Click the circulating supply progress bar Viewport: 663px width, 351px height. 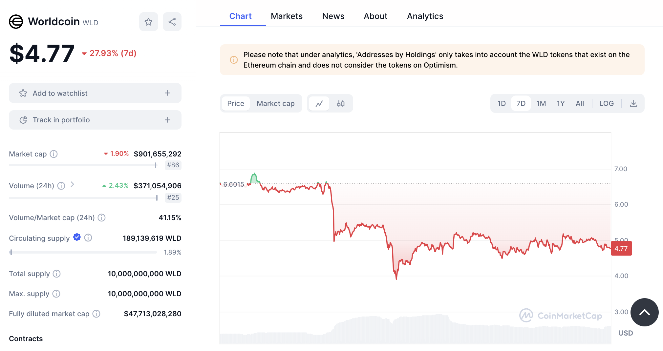83,252
